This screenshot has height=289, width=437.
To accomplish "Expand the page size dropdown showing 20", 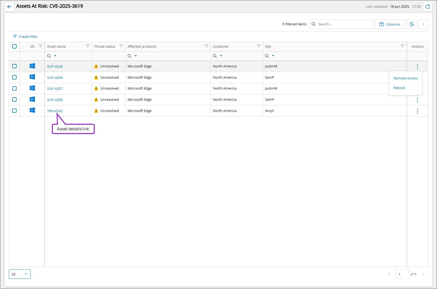I will (x=20, y=274).
